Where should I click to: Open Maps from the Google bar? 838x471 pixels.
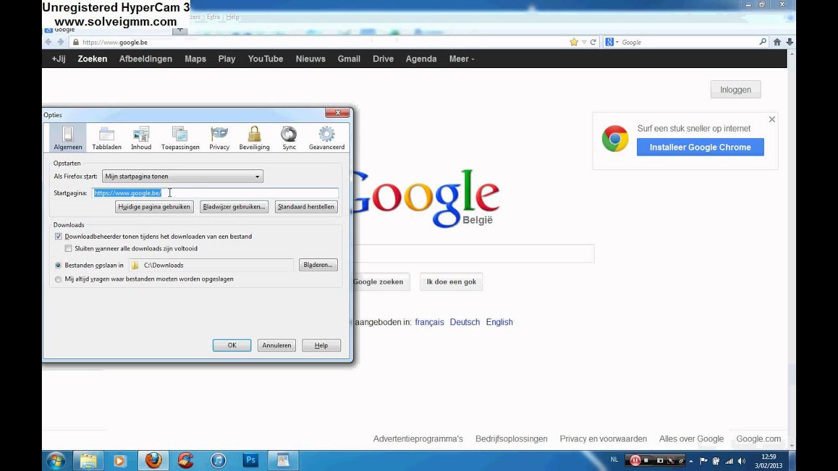point(195,59)
